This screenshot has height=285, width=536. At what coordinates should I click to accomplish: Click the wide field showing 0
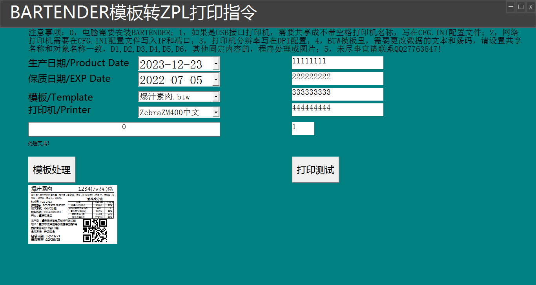(x=124, y=129)
